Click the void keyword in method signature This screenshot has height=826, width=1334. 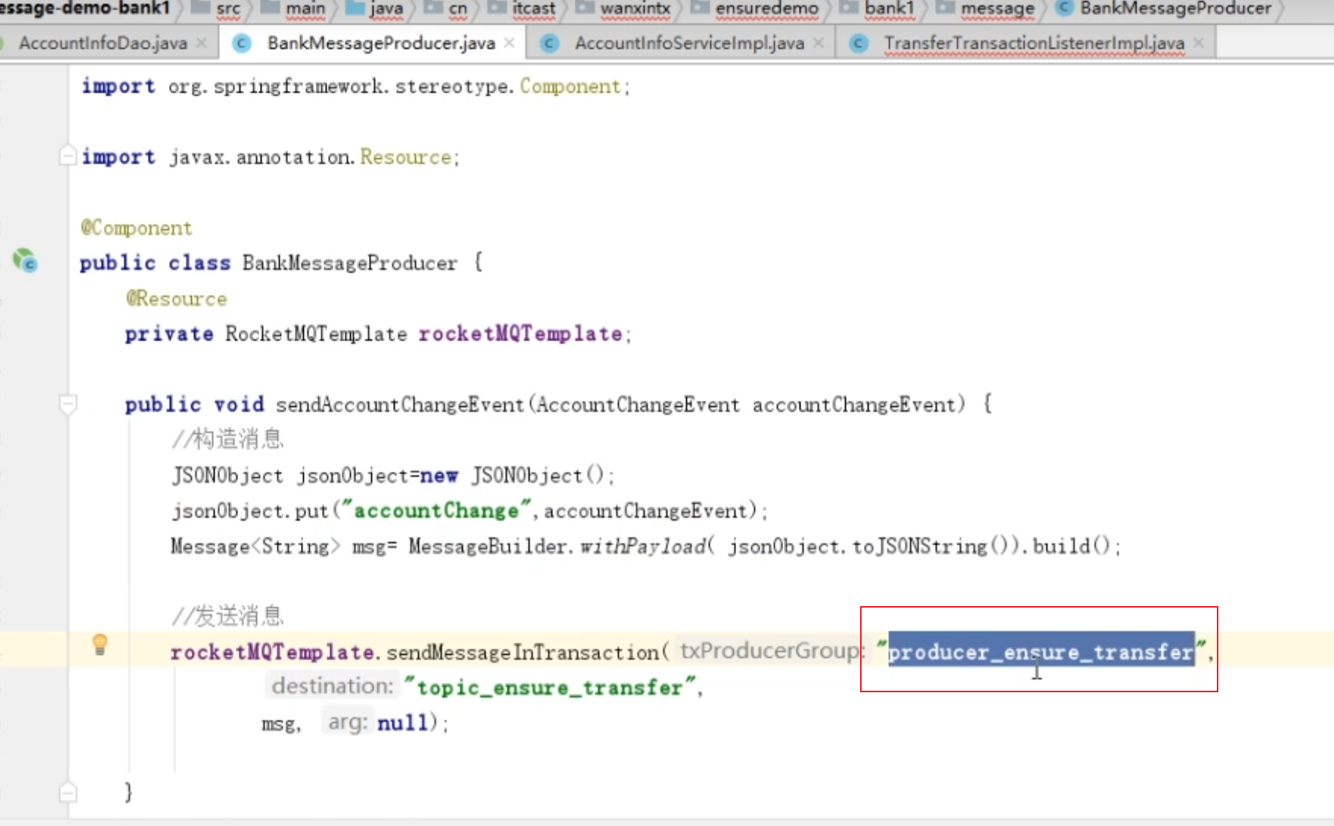point(239,404)
